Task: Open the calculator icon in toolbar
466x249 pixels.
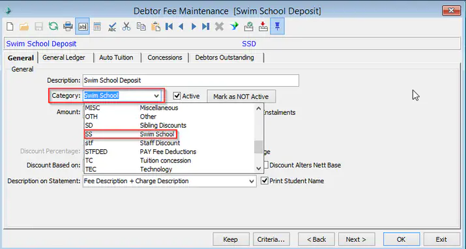Action: pyautogui.click(x=97, y=27)
